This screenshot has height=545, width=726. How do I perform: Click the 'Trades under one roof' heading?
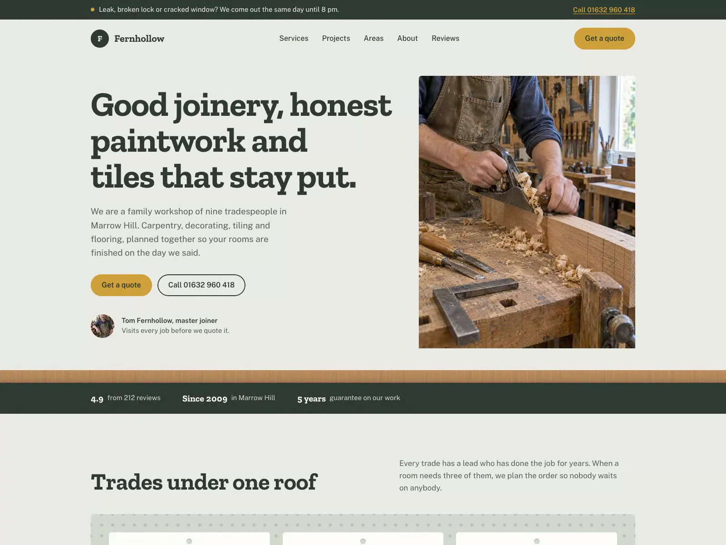point(204,482)
